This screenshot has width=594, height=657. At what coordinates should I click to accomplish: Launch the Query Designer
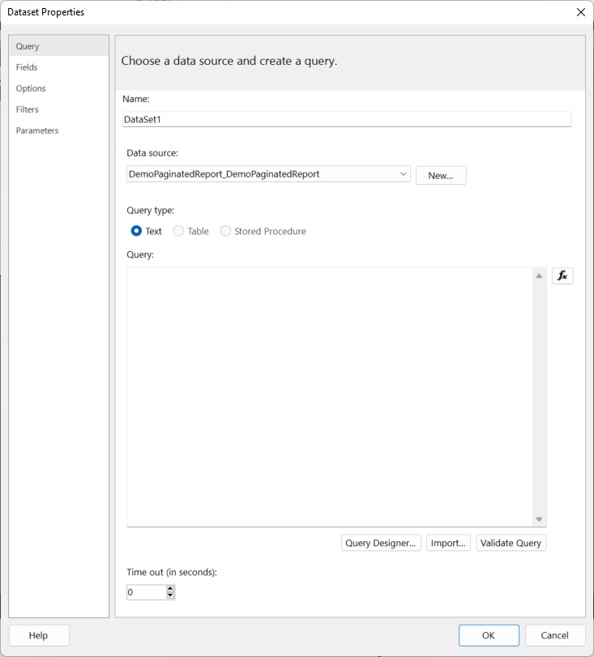pyautogui.click(x=381, y=543)
